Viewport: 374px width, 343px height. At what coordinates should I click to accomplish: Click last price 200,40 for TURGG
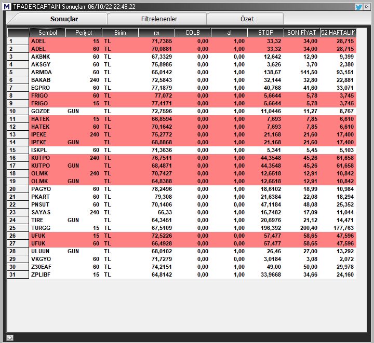309,228
